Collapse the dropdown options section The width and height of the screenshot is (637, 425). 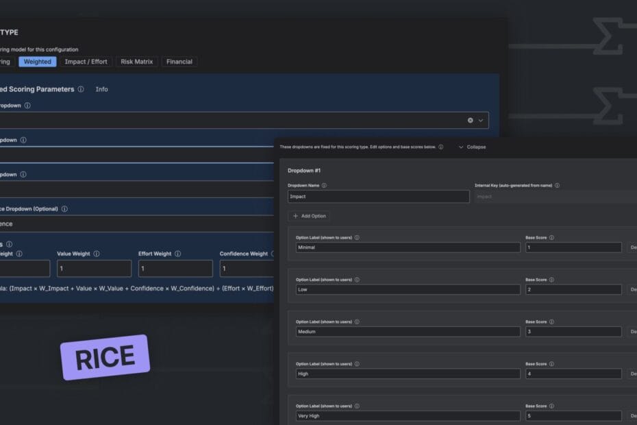click(472, 147)
